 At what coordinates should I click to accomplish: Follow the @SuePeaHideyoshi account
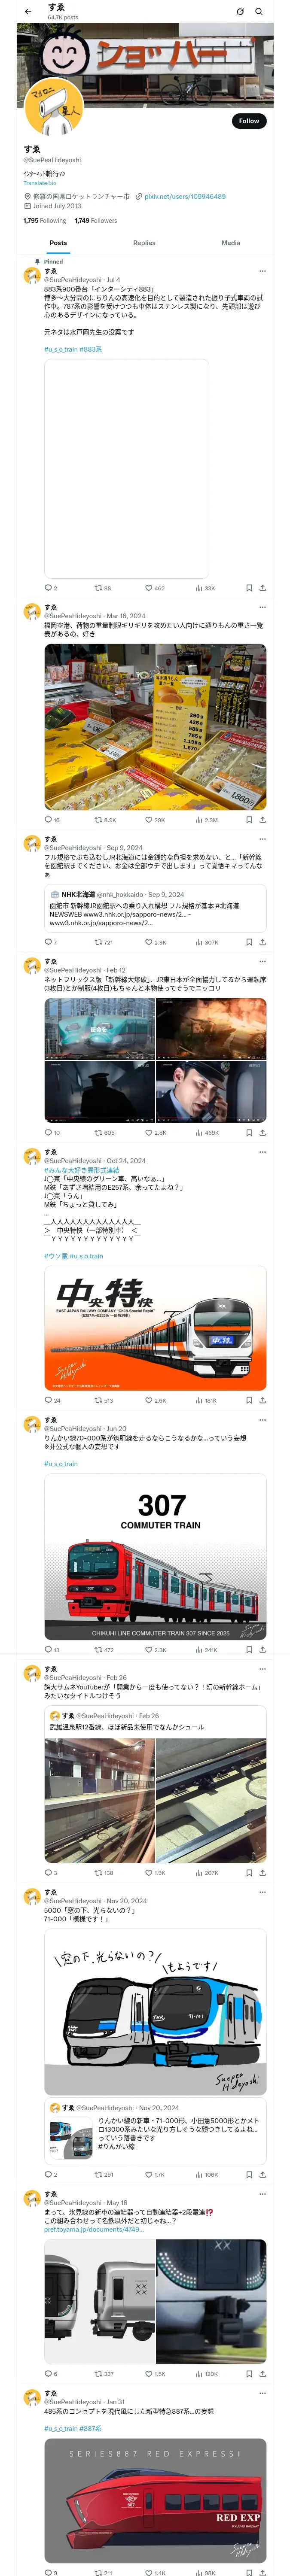249,121
